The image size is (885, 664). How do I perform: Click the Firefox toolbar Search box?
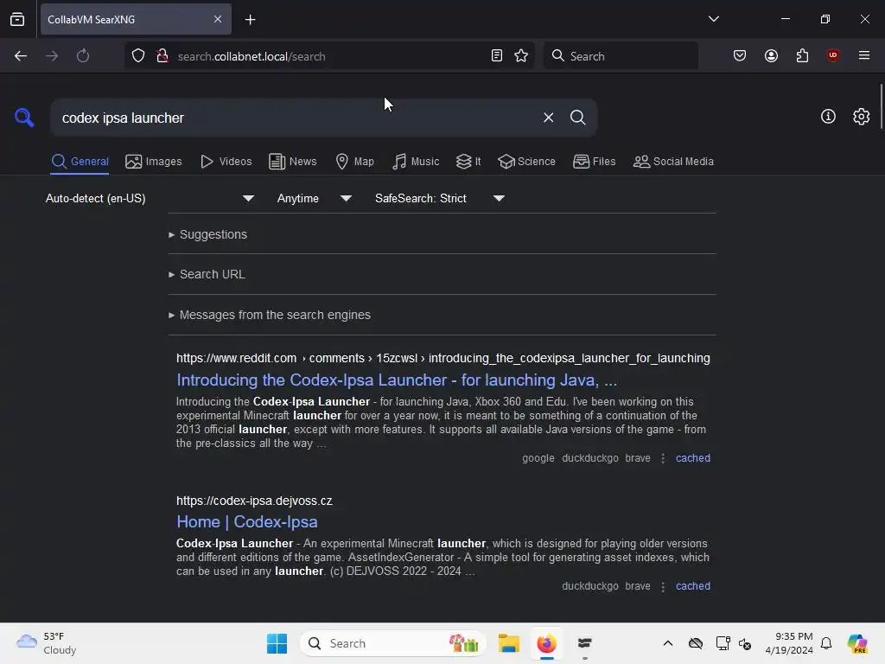(621, 56)
